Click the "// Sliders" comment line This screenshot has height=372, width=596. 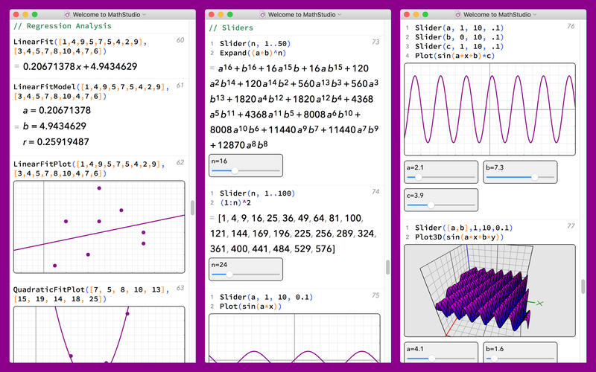(231, 28)
